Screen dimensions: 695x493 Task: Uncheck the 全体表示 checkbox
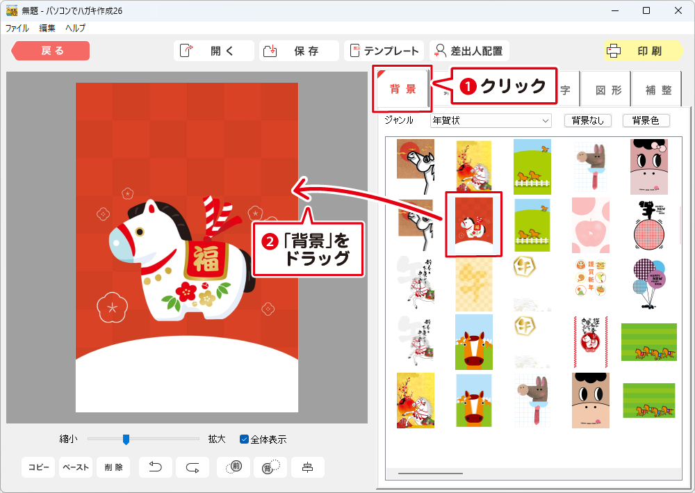(244, 439)
